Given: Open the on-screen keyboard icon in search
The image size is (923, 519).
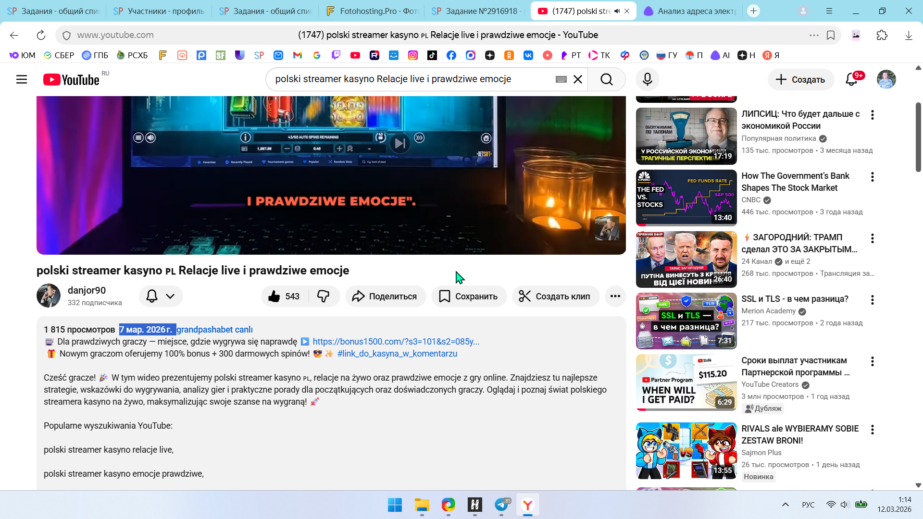Looking at the screenshot, I should [x=561, y=79].
